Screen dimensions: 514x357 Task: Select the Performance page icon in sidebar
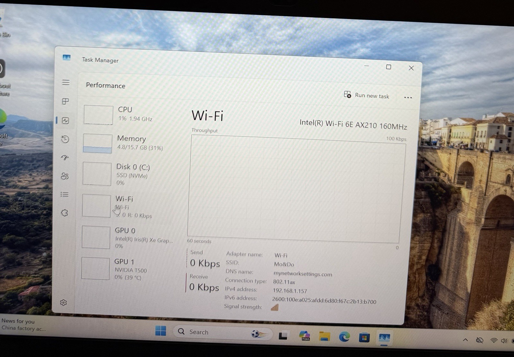tap(66, 120)
